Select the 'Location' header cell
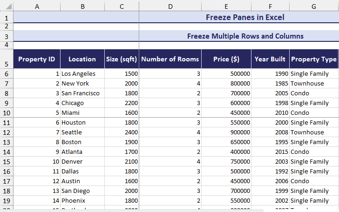 click(x=82, y=59)
